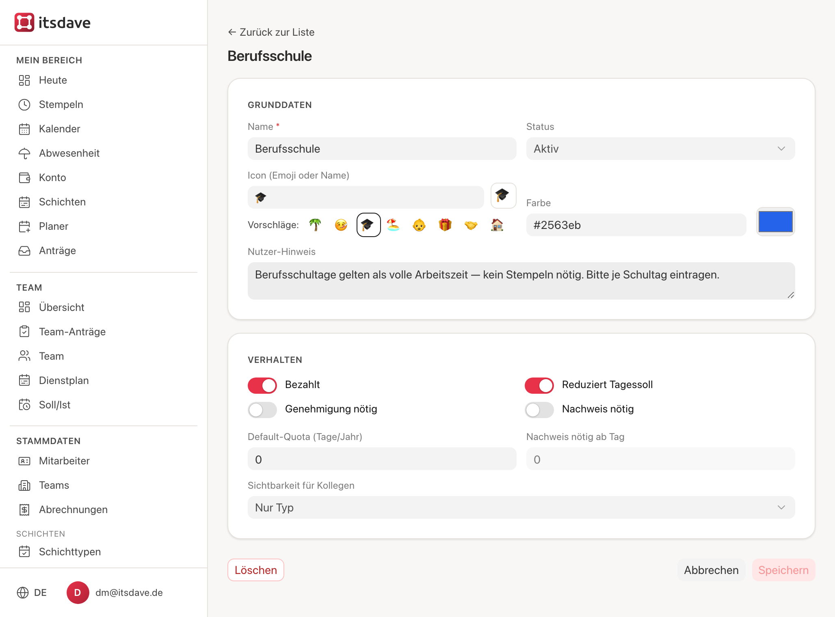Image resolution: width=835 pixels, height=617 pixels.
Task: Click the itsdave logo icon
Action: (24, 22)
